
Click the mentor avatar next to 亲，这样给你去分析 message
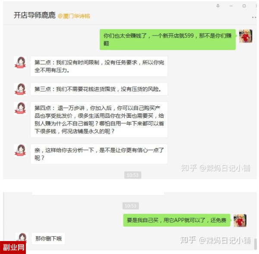[x=20, y=150]
